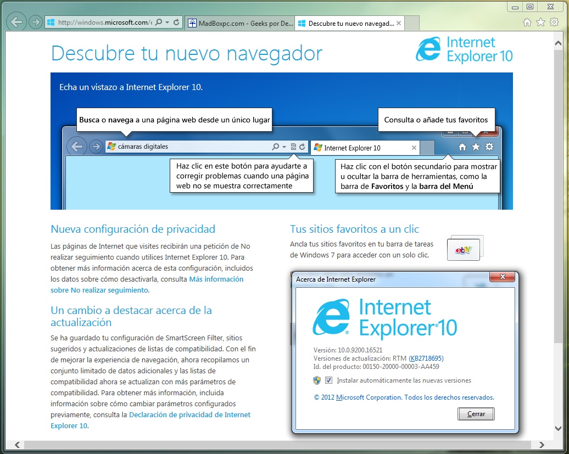Click the product ID '00150-20000-00003-AA459'
Screen dimensions: 569x454
(x=401, y=367)
